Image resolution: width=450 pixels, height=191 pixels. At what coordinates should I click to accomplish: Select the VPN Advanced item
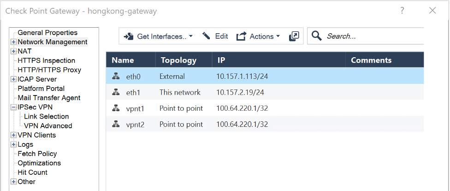48,126
